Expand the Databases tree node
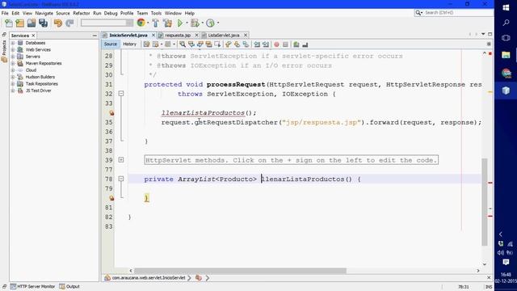517x291 pixels. [13, 43]
